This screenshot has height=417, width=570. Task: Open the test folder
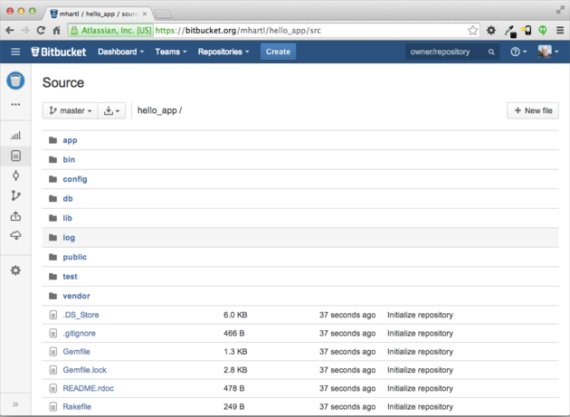70,277
